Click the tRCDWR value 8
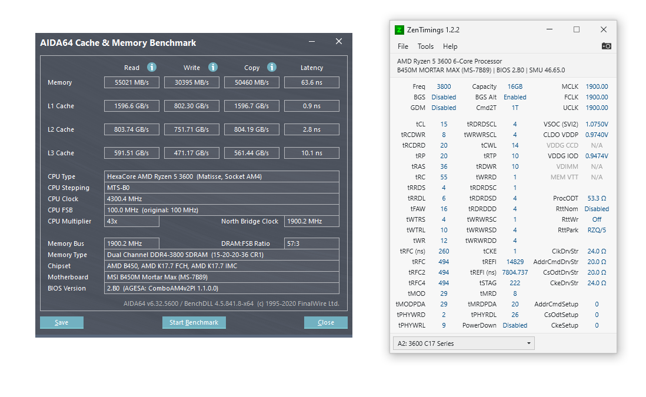The width and height of the screenshot is (646, 397). click(444, 135)
